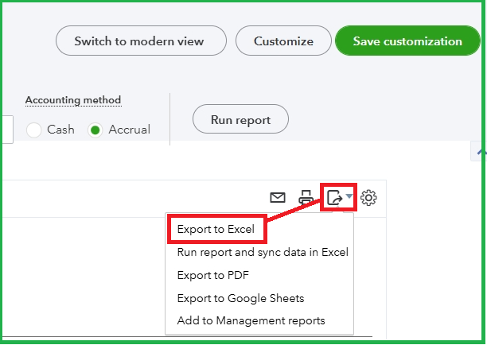Click the email report envelope icon
This screenshot has height=345, width=487.
point(278,198)
